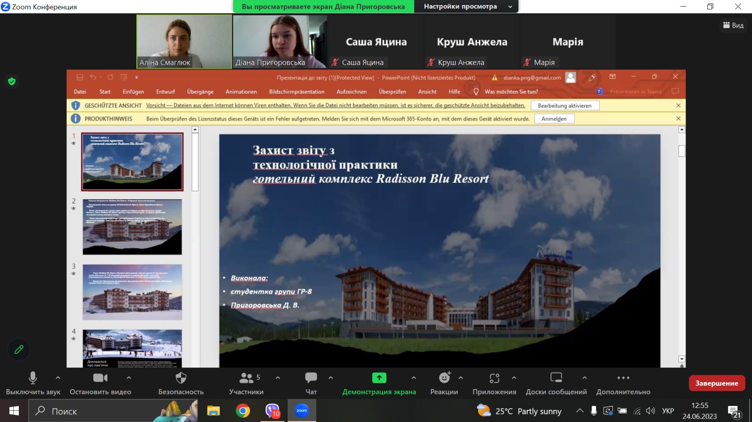Dismiss the Produkthinweis notice bar
Image resolution: width=752 pixels, height=422 pixels.
[x=678, y=119]
